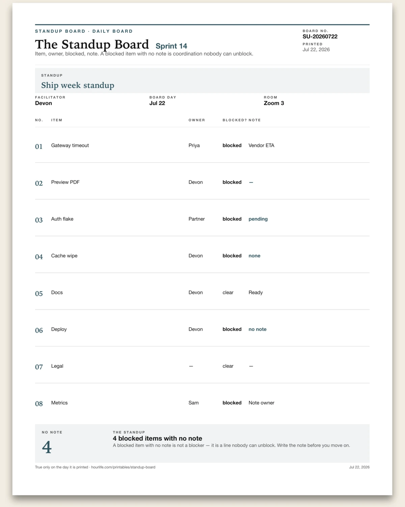Click the "blocked" status on Metrics row
This screenshot has width=405, height=507.
(x=232, y=403)
